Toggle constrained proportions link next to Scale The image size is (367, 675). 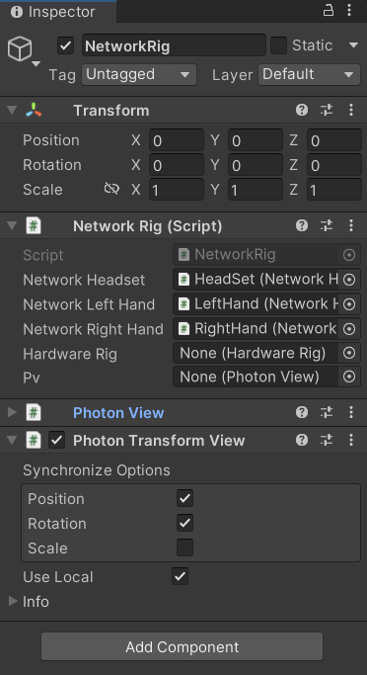[111, 189]
